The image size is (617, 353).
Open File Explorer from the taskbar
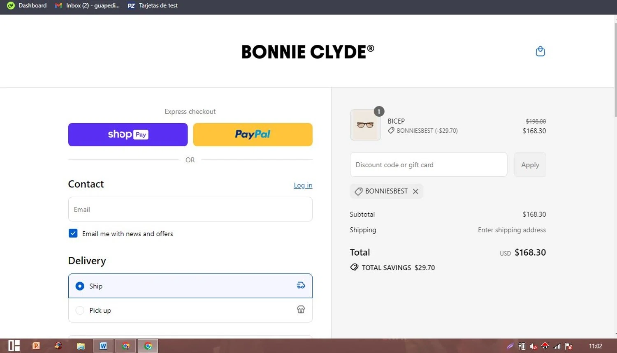tap(81, 346)
